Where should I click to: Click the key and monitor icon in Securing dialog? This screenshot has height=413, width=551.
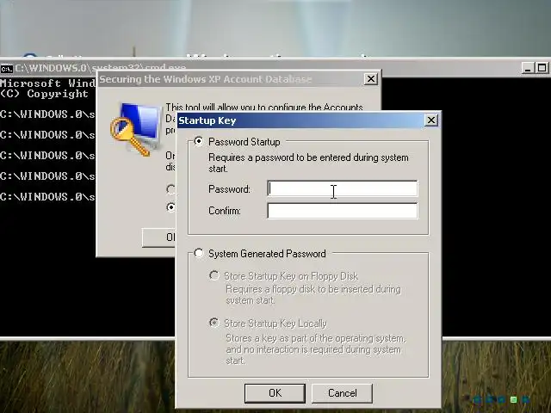tap(135, 129)
